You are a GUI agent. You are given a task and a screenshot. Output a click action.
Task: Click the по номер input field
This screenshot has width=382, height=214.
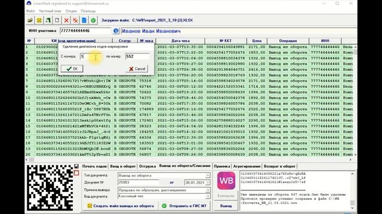137,56
